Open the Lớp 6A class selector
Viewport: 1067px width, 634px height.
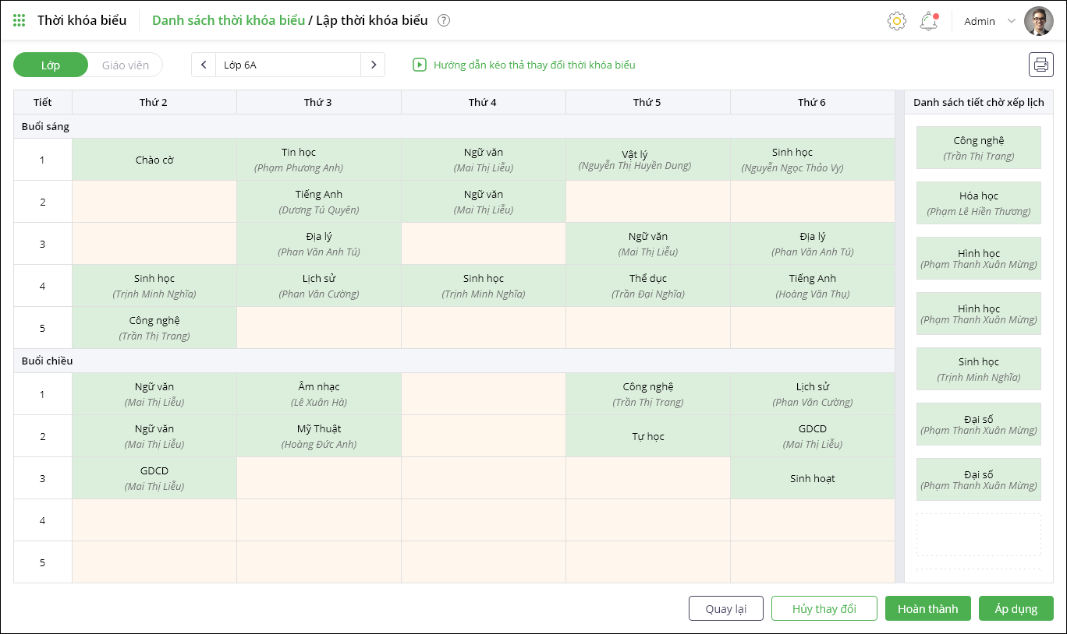287,65
